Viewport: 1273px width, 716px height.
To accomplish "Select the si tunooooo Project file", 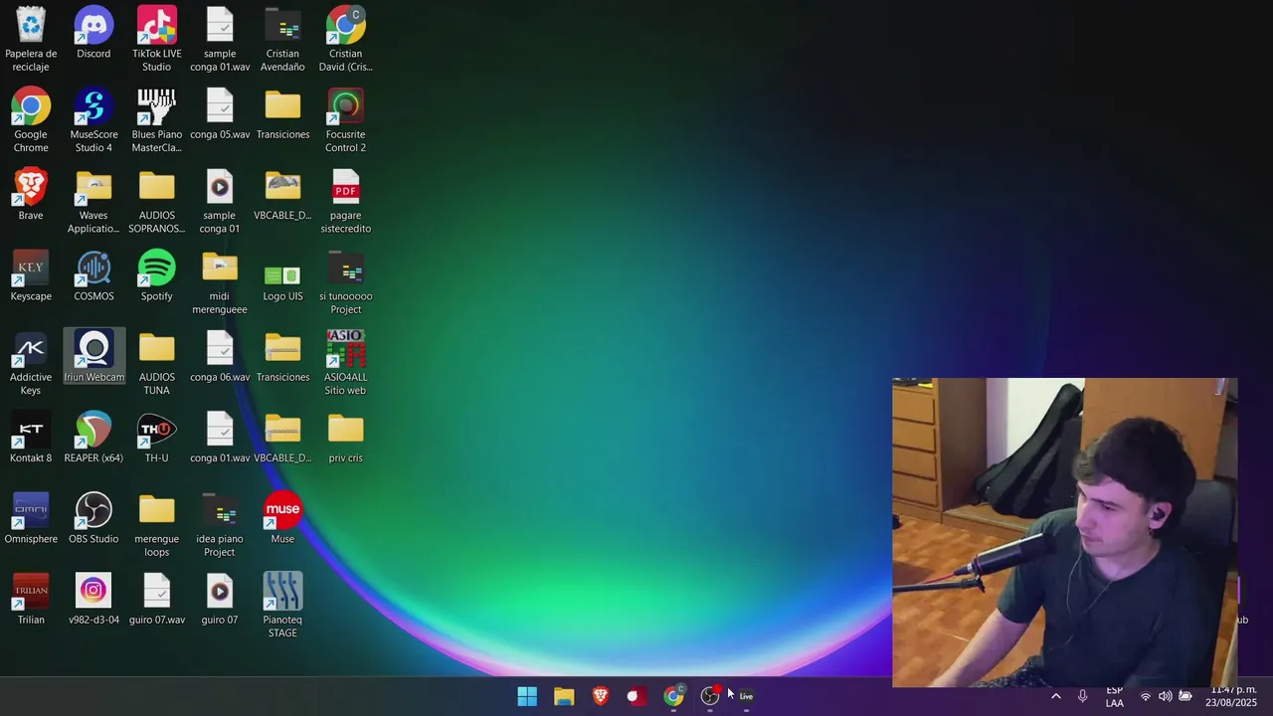I will tap(345, 282).
